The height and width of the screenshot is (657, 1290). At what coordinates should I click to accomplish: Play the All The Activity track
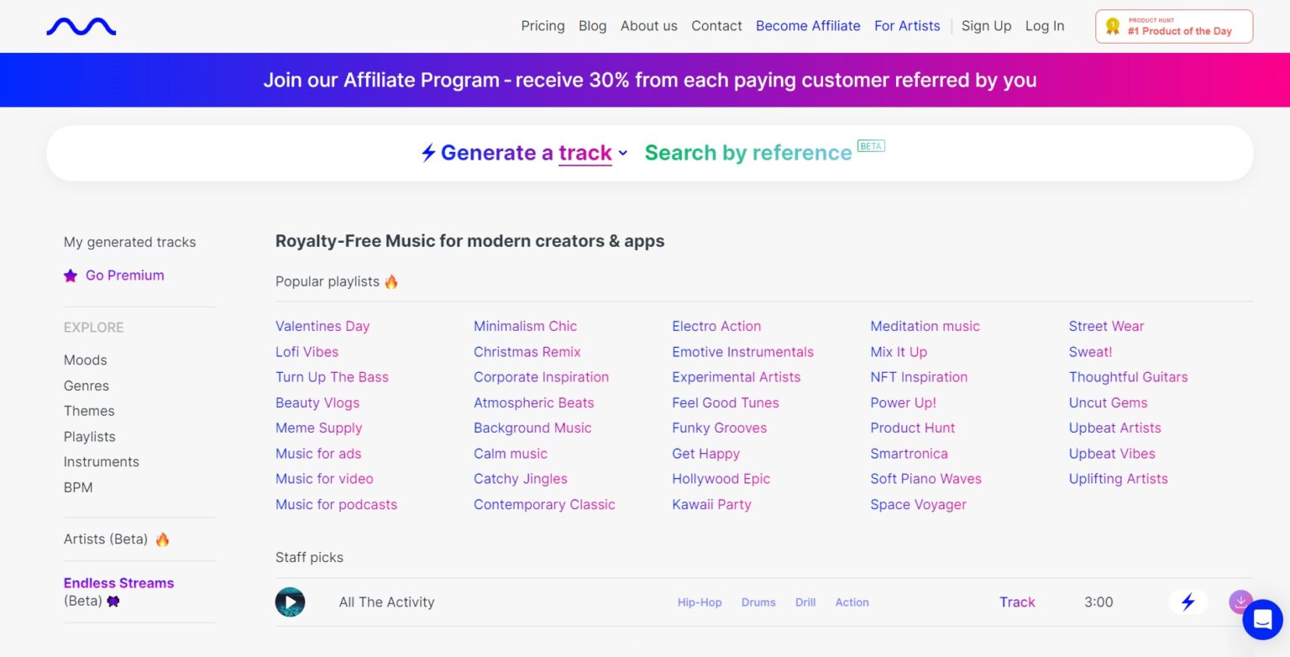click(x=290, y=602)
